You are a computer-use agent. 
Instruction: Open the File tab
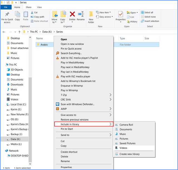pos(6,7)
